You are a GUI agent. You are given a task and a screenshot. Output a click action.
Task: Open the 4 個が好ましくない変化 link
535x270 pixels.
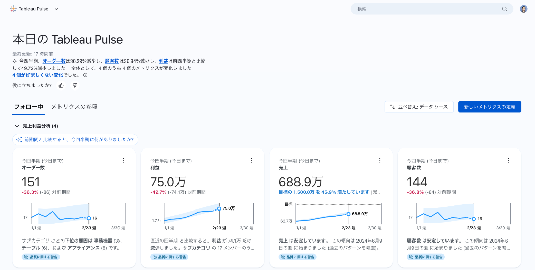(38, 75)
